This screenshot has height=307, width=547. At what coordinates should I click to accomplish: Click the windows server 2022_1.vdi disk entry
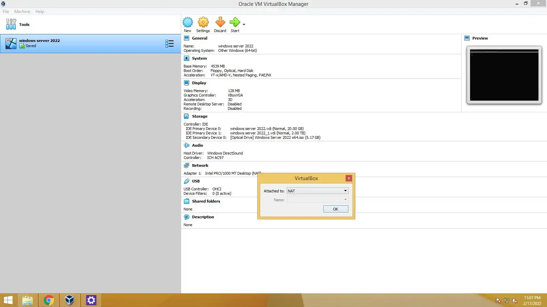(268, 133)
